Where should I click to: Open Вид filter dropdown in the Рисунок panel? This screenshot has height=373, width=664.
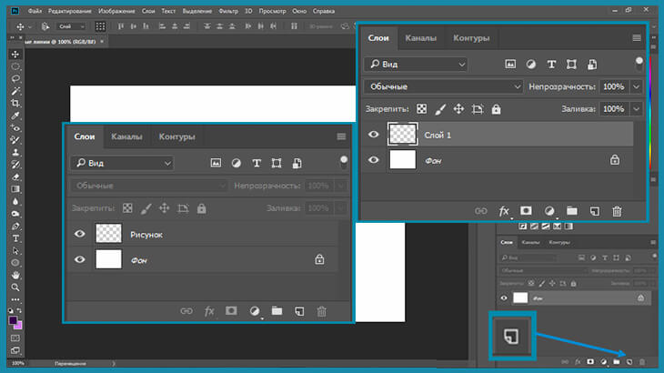[122, 163]
